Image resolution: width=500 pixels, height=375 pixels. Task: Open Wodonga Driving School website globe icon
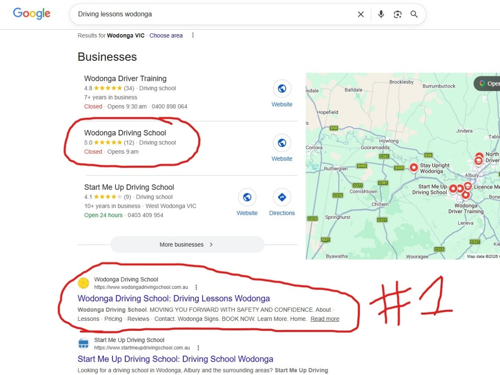click(282, 143)
